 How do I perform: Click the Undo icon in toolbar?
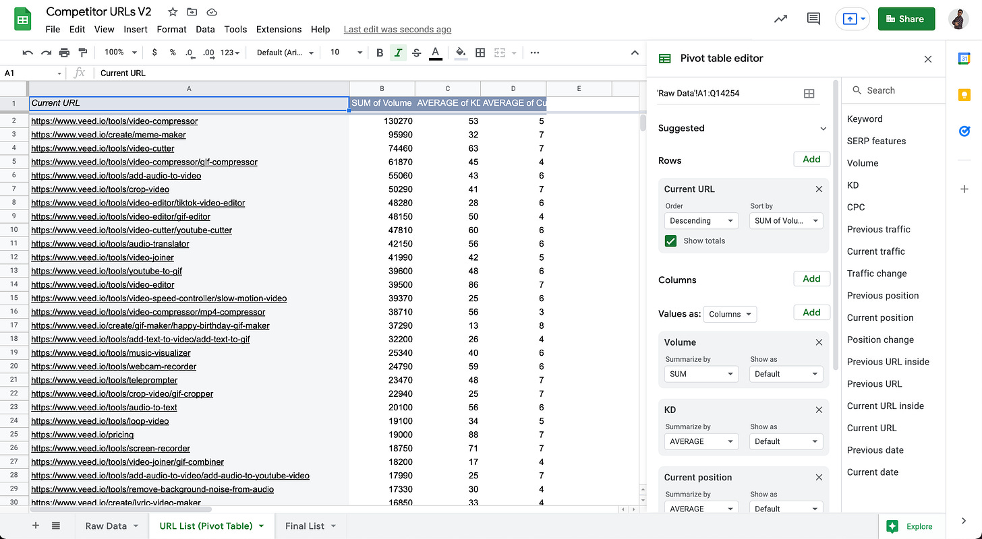(x=28, y=53)
